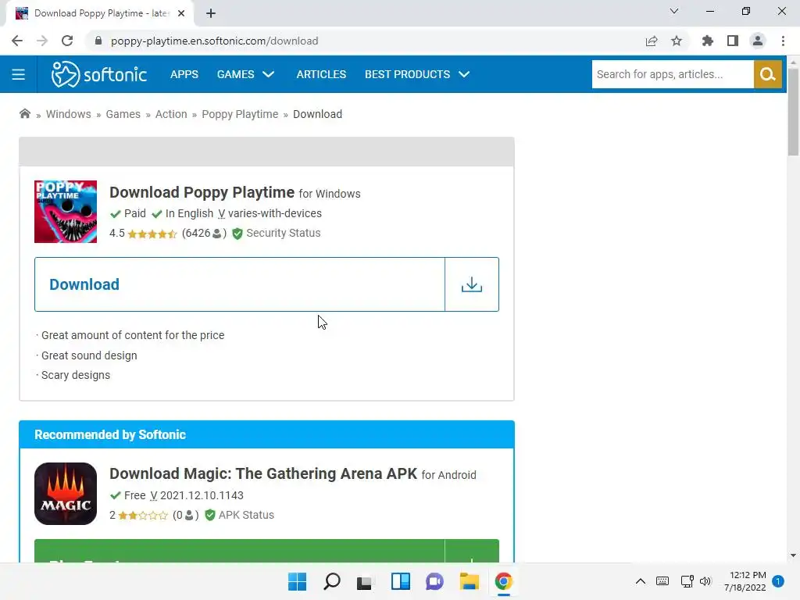Open Windows taskbar search
The image size is (800, 600).
[331, 581]
